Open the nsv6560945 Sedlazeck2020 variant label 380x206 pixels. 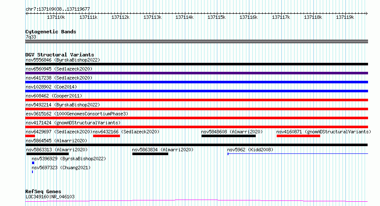pyautogui.click(x=59, y=69)
